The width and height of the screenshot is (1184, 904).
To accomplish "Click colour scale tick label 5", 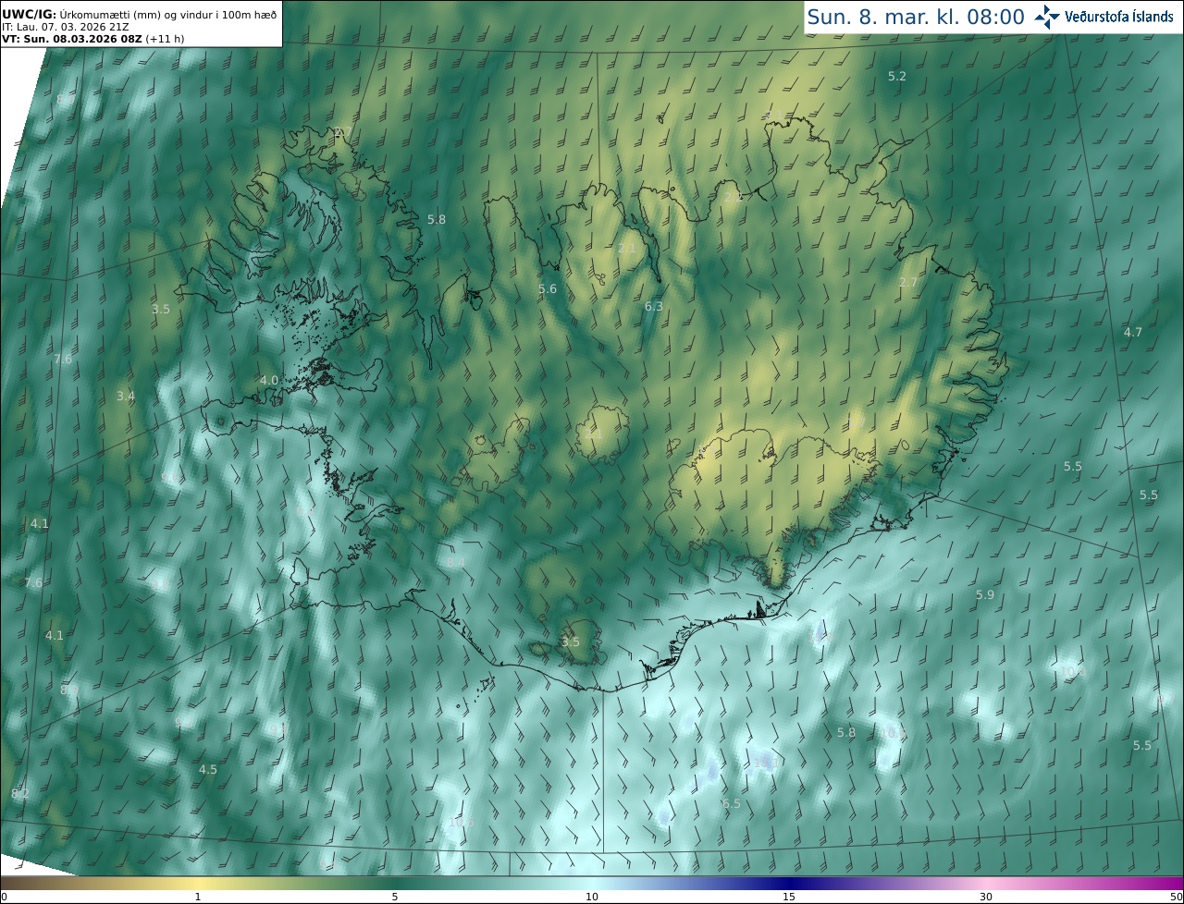I will click(x=395, y=897).
